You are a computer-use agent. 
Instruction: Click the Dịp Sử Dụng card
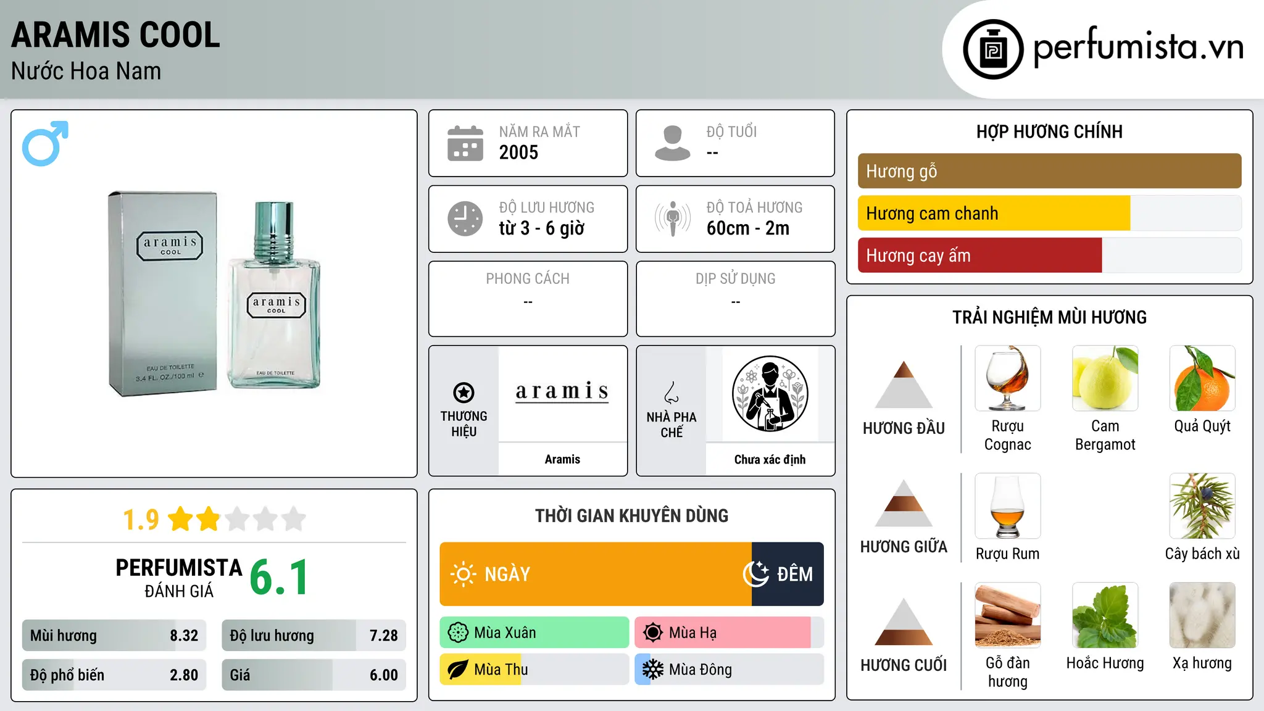tap(735, 299)
